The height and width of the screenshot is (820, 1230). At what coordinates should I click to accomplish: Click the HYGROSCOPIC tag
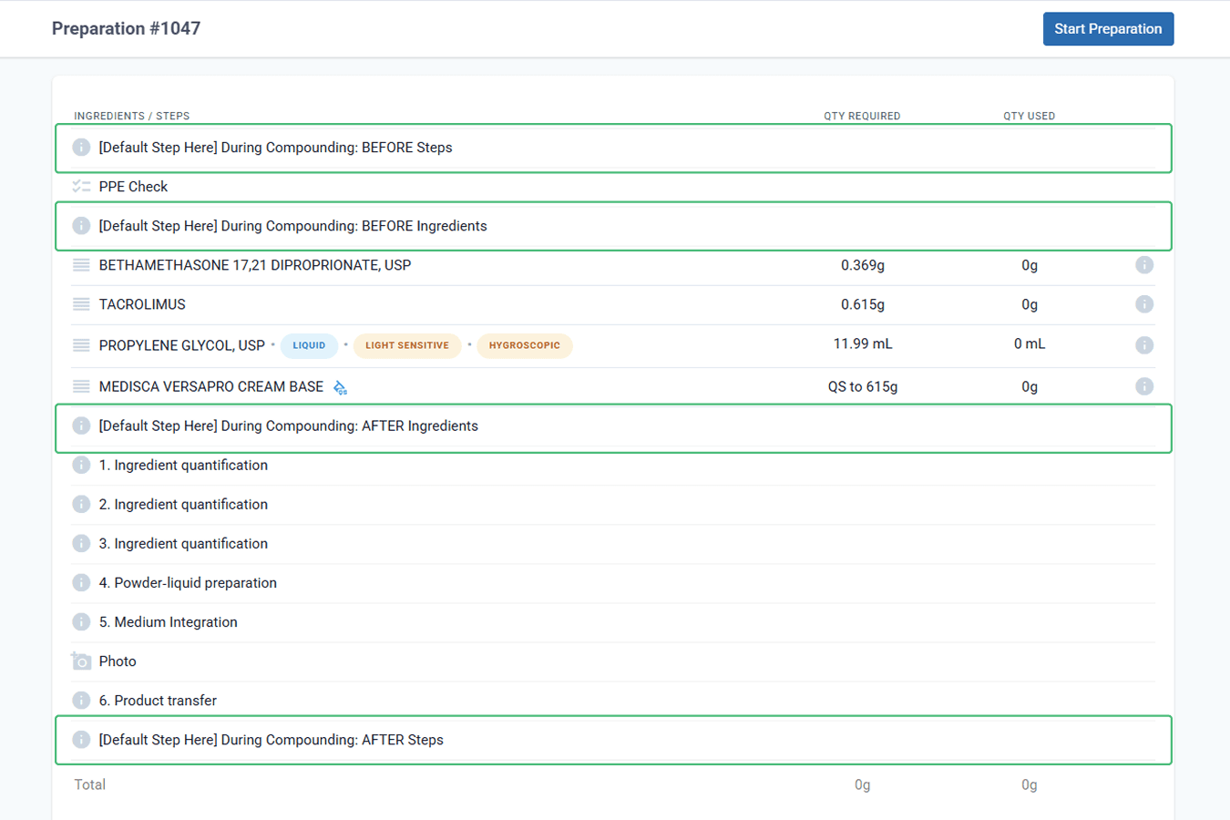(x=525, y=345)
